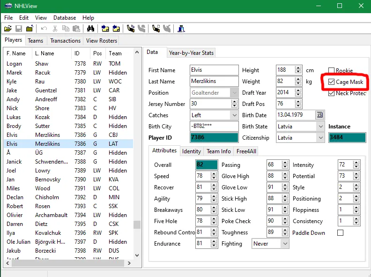Click the hockey glove with page icon

pyautogui.click(x=156, y=29)
